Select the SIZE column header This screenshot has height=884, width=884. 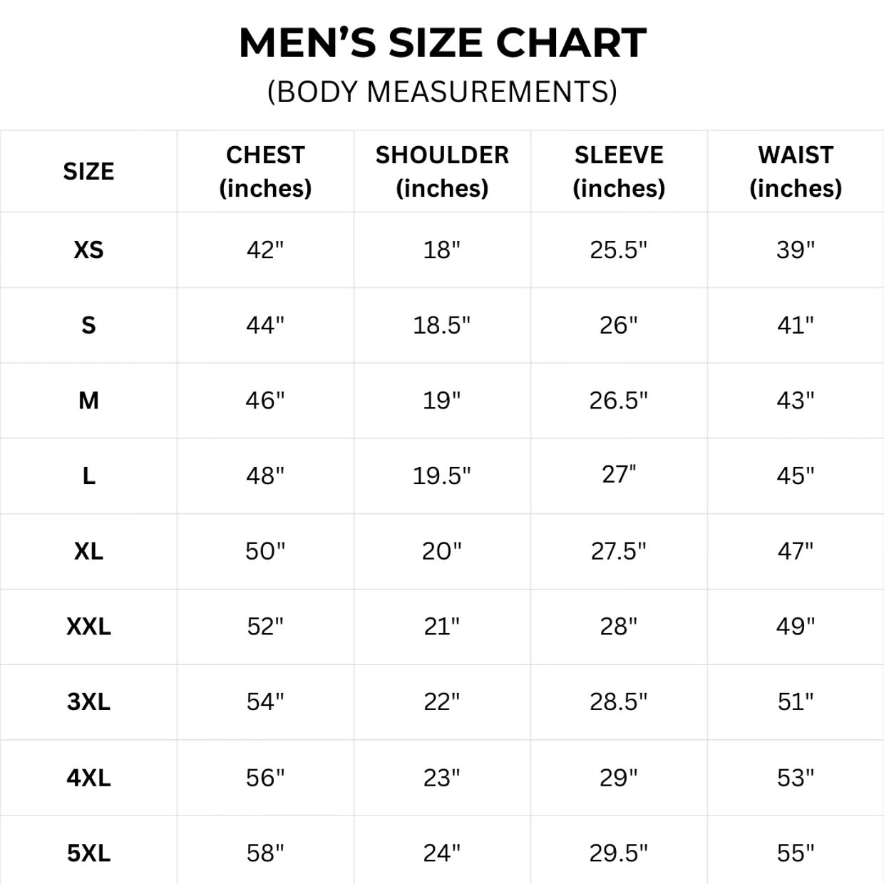(88, 172)
